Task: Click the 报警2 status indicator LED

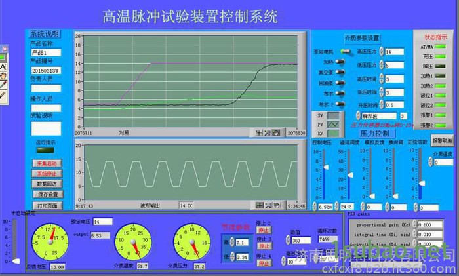Action: point(440,125)
